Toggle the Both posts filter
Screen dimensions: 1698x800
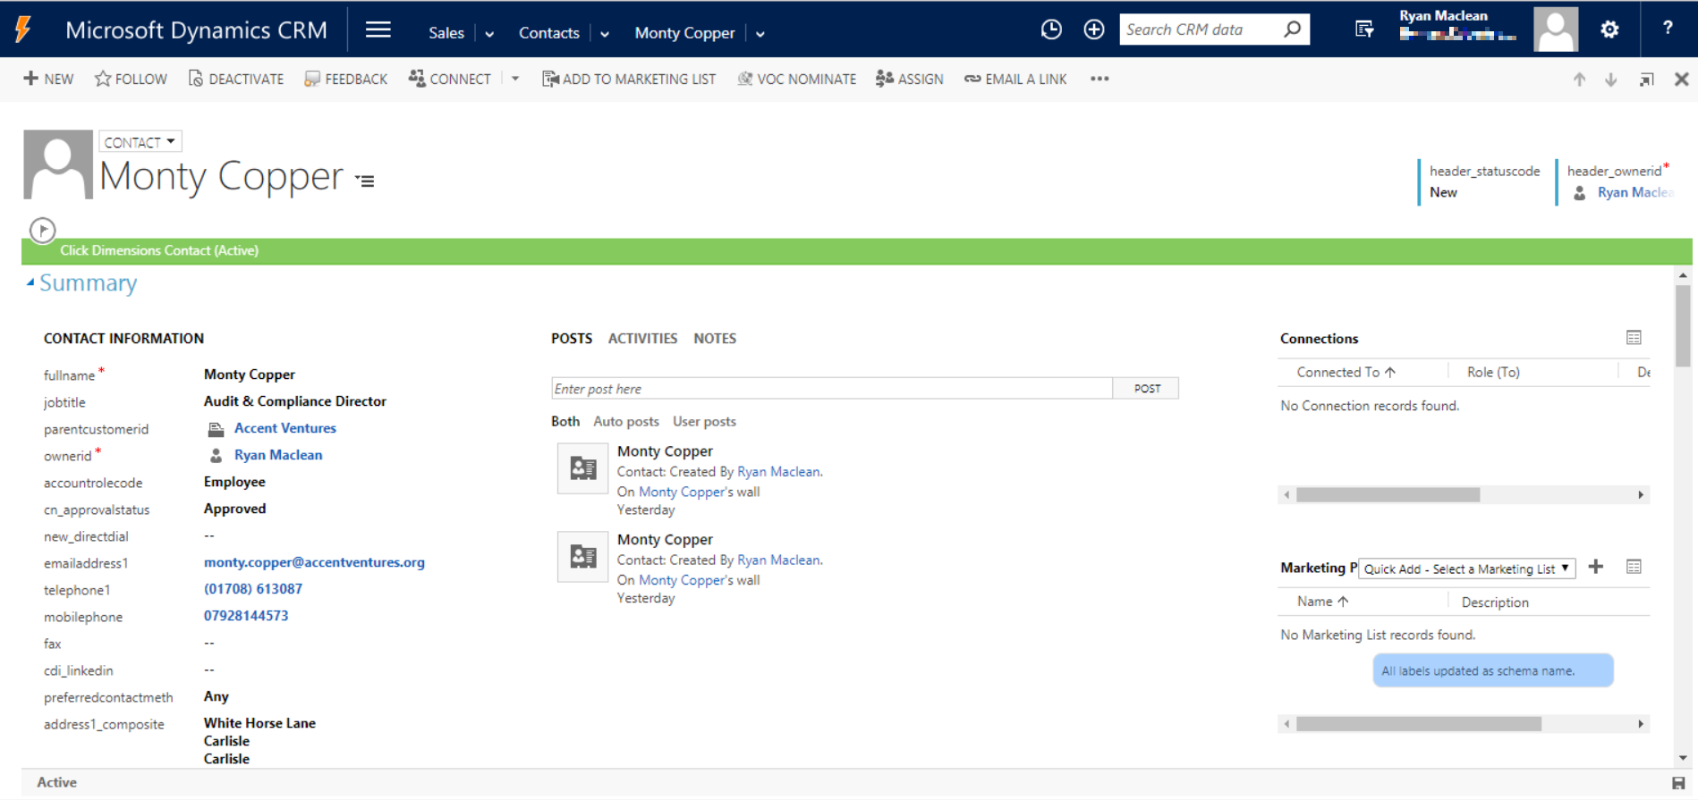(565, 421)
